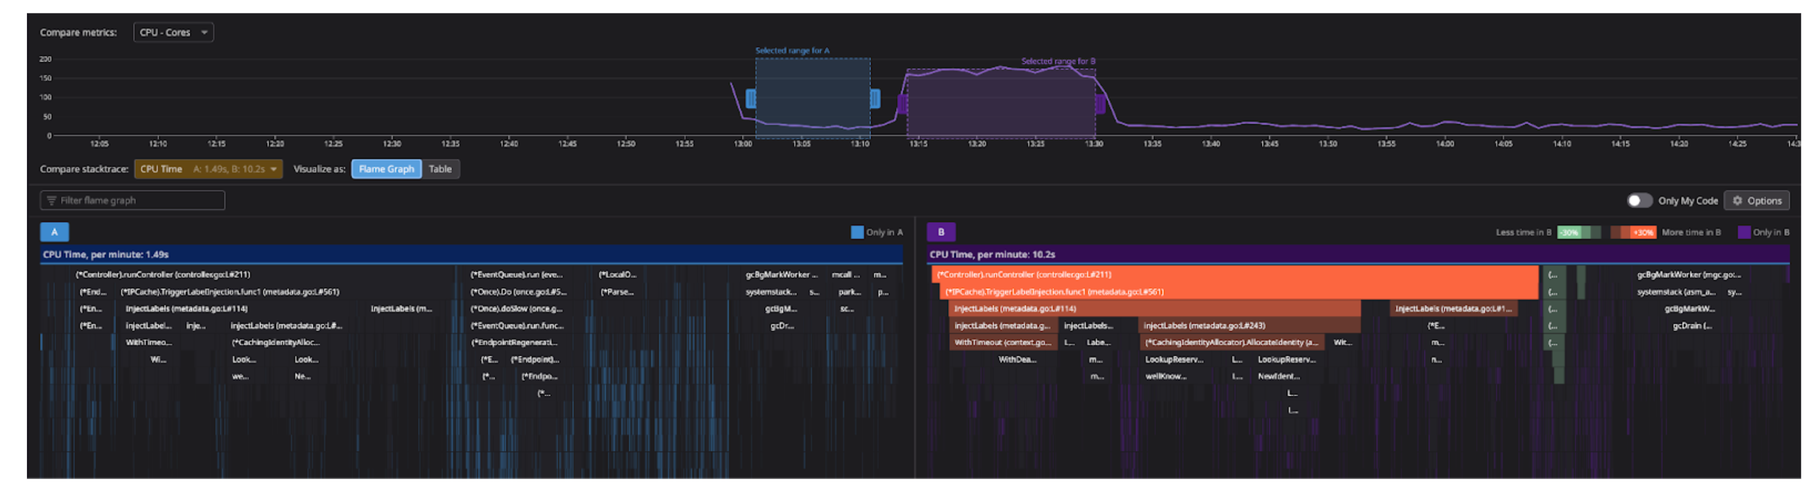The image size is (1813, 493).
Task: Select the 'Selected range for A' label on timeline
Action: click(793, 50)
